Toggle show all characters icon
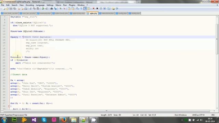219x123 pixels. pos(81,9)
